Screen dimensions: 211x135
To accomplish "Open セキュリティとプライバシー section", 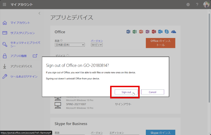I will (25, 44).
